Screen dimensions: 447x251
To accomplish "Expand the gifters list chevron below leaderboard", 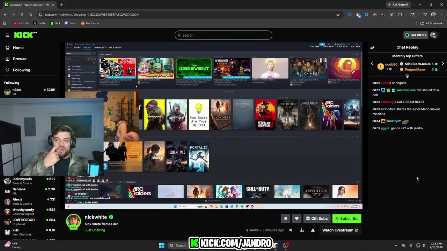I will point(407,76).
